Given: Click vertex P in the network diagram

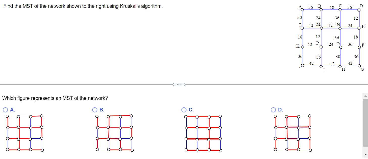Looking at the screenshot, I should pyautogui.click(x=321, y=47).
